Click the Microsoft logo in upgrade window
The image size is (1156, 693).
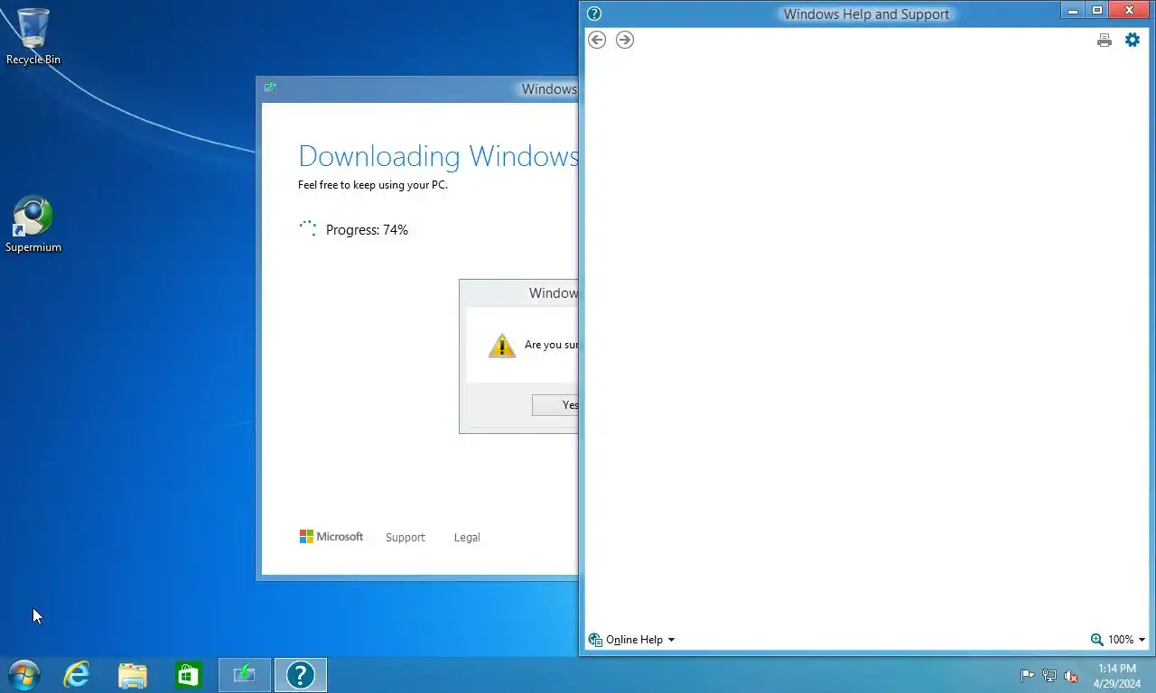pos(331,537)
